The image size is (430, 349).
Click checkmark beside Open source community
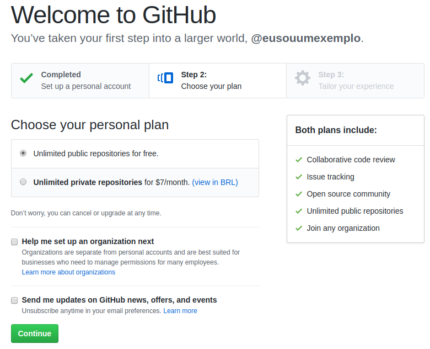[x=299, y=194]
